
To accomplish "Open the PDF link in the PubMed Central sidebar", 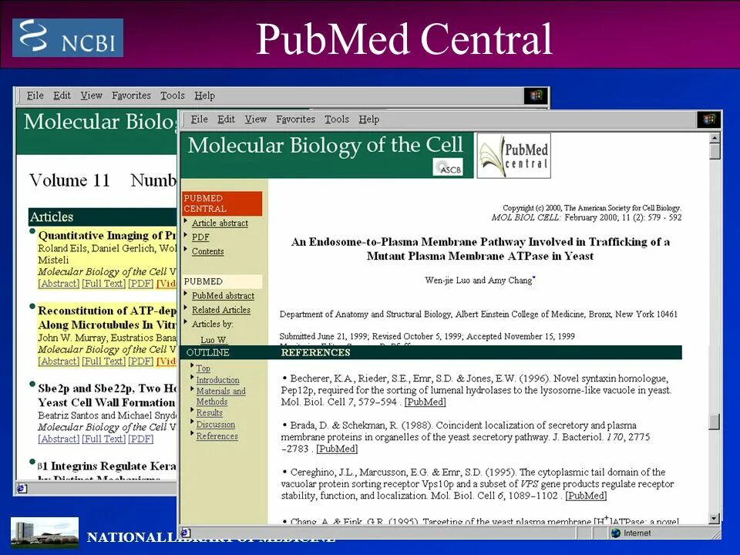I will click(x=200, y=237).
